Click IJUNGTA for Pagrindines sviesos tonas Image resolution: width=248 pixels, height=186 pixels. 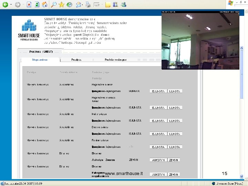175,108
